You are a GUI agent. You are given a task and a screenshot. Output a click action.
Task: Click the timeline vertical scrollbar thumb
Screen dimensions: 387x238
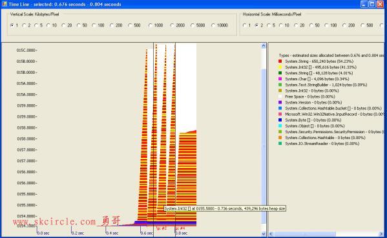[264, 147]
